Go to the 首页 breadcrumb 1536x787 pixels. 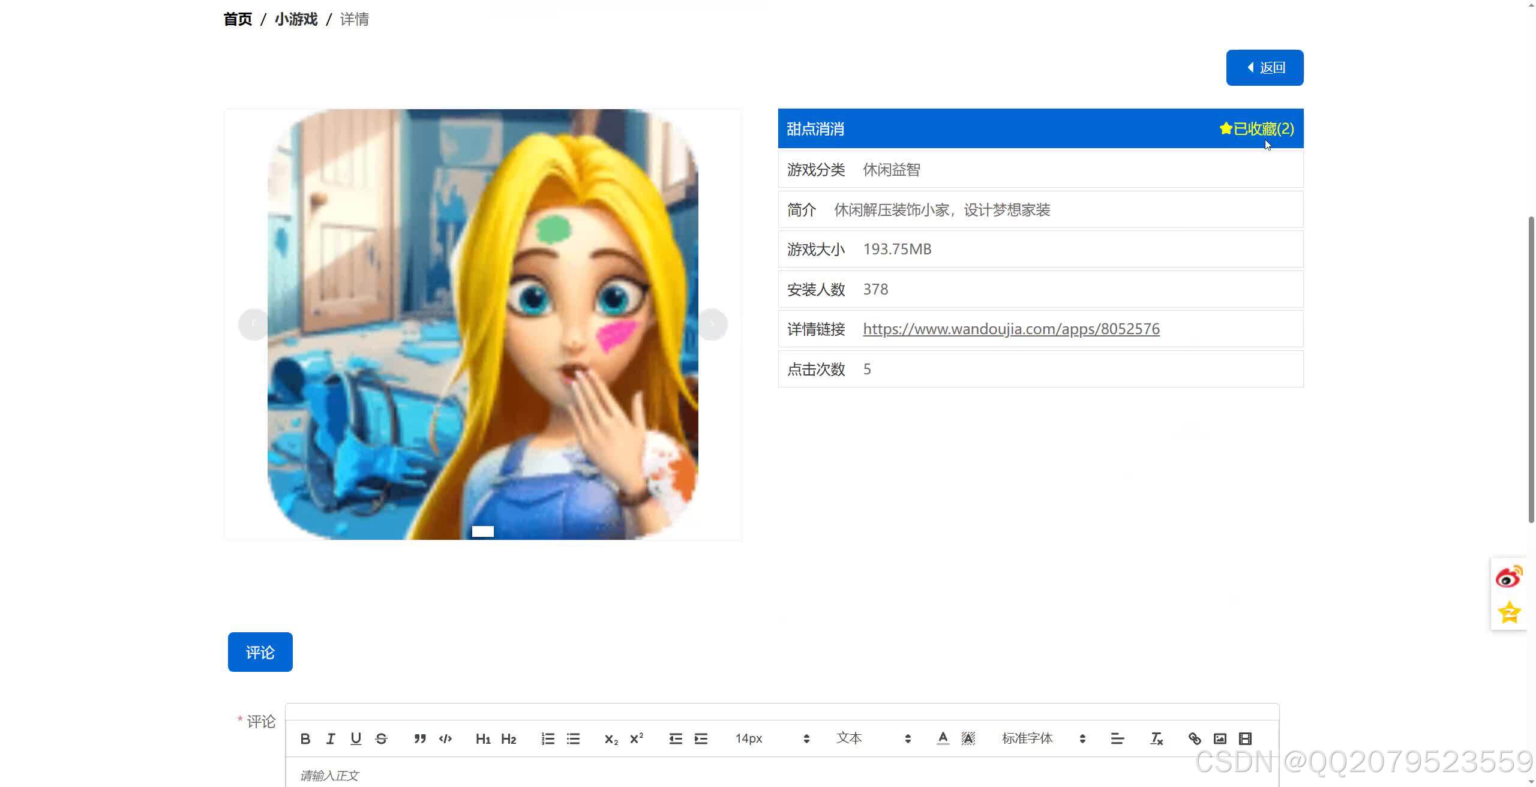[238, 19]
